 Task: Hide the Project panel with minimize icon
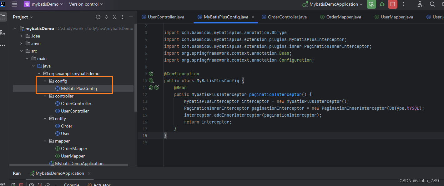tap(131, 17)
